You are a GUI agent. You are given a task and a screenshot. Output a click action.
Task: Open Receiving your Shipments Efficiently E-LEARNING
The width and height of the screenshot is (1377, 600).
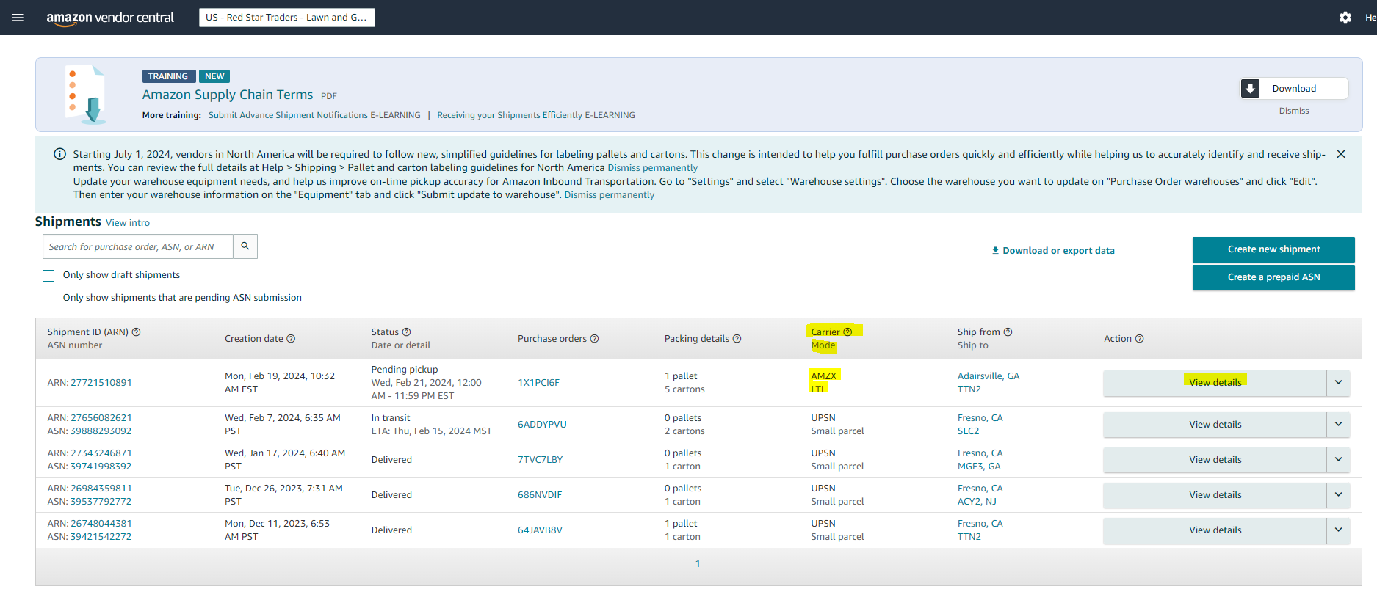536,115
